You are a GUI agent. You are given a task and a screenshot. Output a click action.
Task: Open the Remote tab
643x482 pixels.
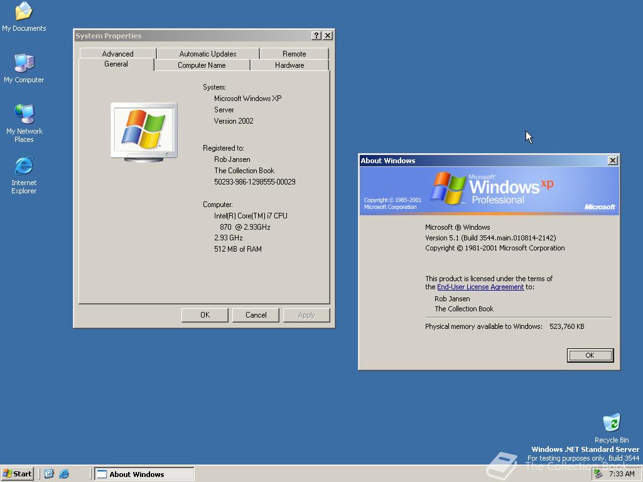click(294, 54)
